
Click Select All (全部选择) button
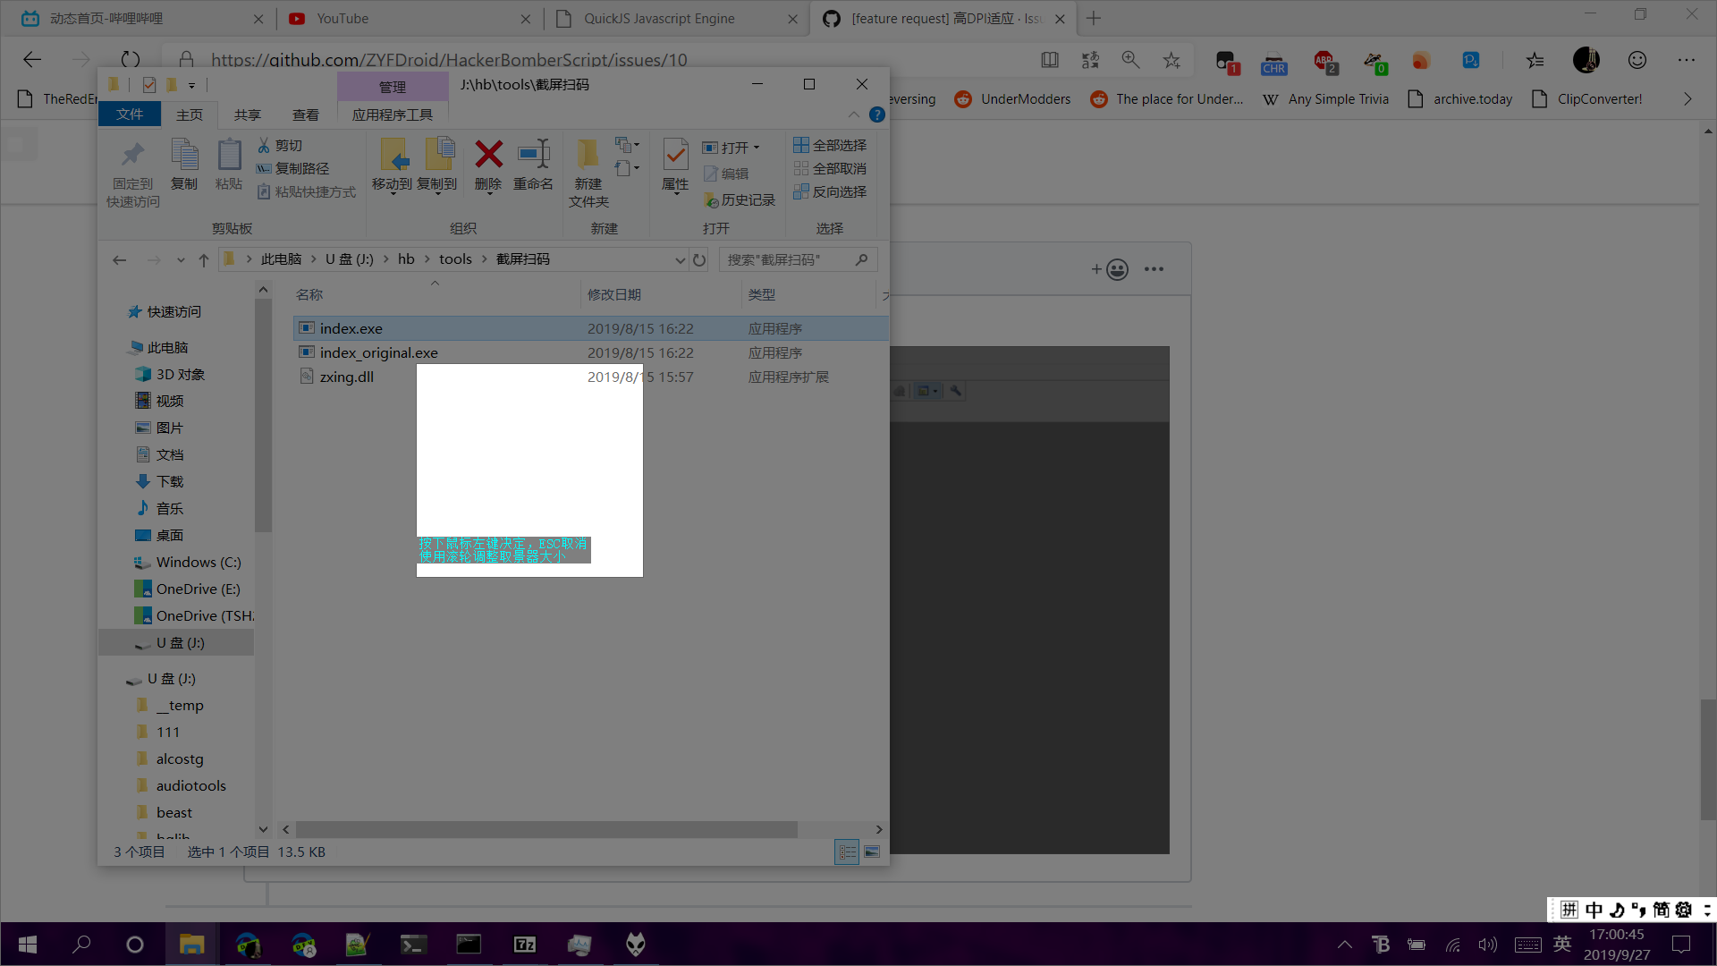tap(830, 145)
